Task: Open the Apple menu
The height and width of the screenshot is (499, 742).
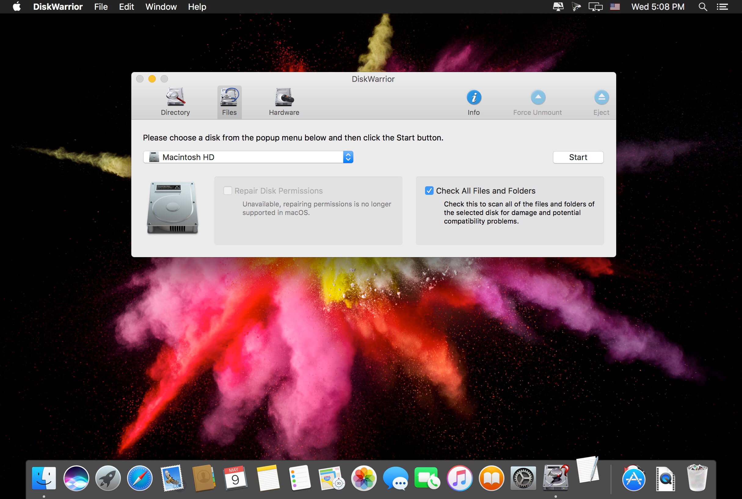Action: 16,7
